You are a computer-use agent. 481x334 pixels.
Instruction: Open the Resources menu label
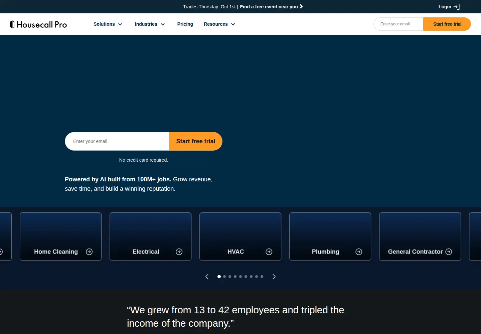coord(216,24)
